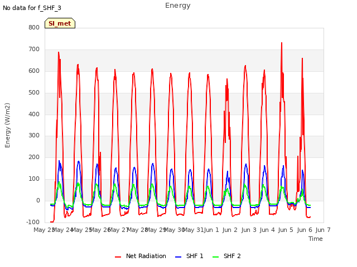Viewport: 357px width, 267px height.
Task: Click the green SHF 2 legend swatch
Action: click(215, 257)
